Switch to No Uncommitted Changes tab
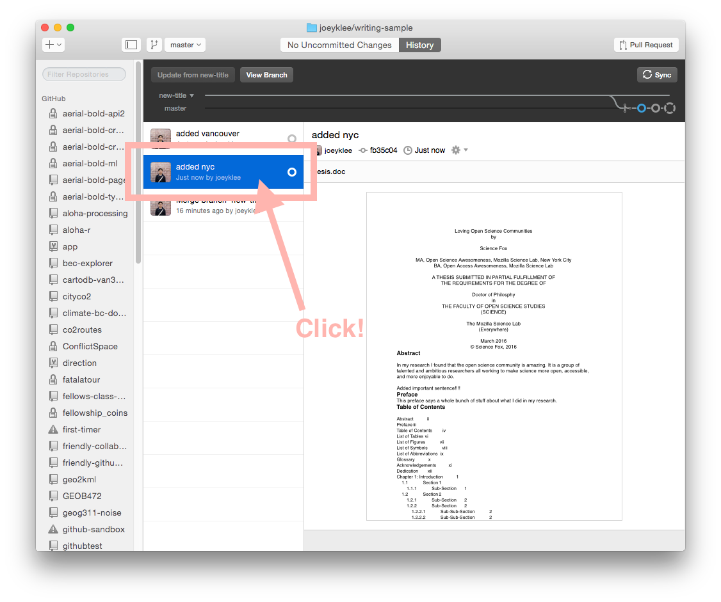Image resolution: width=721 pixels, height=602 pixels. coord(339,45)
